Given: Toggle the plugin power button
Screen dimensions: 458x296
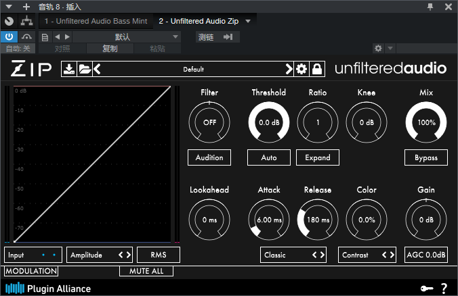Looking at the screenshot, I should pyautogui.click(x=9, y=37).
